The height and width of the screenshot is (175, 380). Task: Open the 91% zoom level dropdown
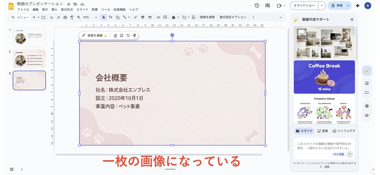[88, 17]
